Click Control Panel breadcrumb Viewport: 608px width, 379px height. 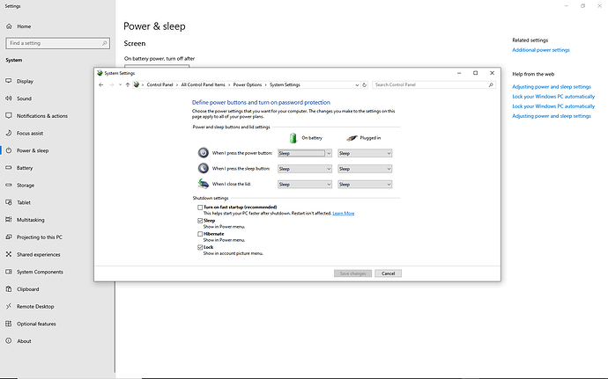[159, 84]
